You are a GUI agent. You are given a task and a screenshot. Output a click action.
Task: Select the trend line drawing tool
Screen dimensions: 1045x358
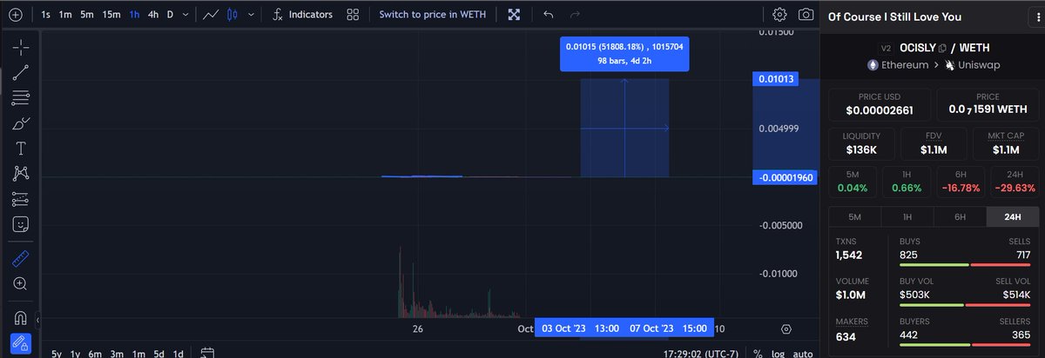(21, 72)
